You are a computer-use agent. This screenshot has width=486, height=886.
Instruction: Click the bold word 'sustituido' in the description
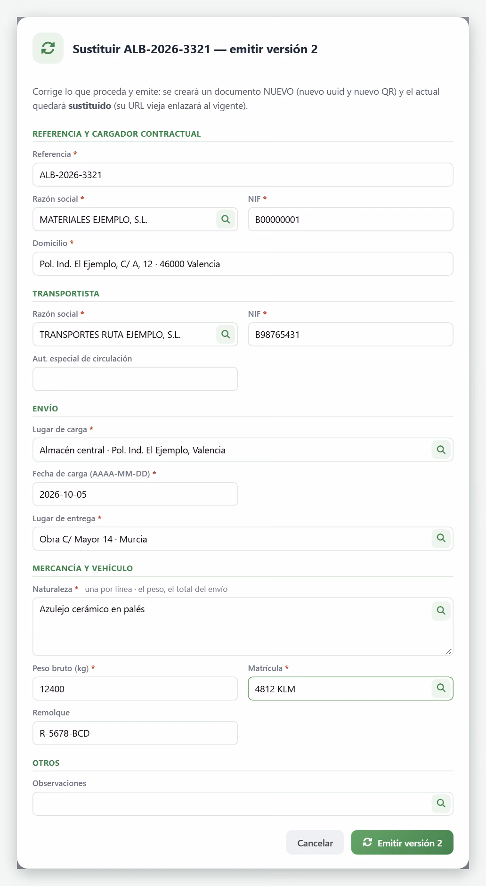click(x=90, y=106)
